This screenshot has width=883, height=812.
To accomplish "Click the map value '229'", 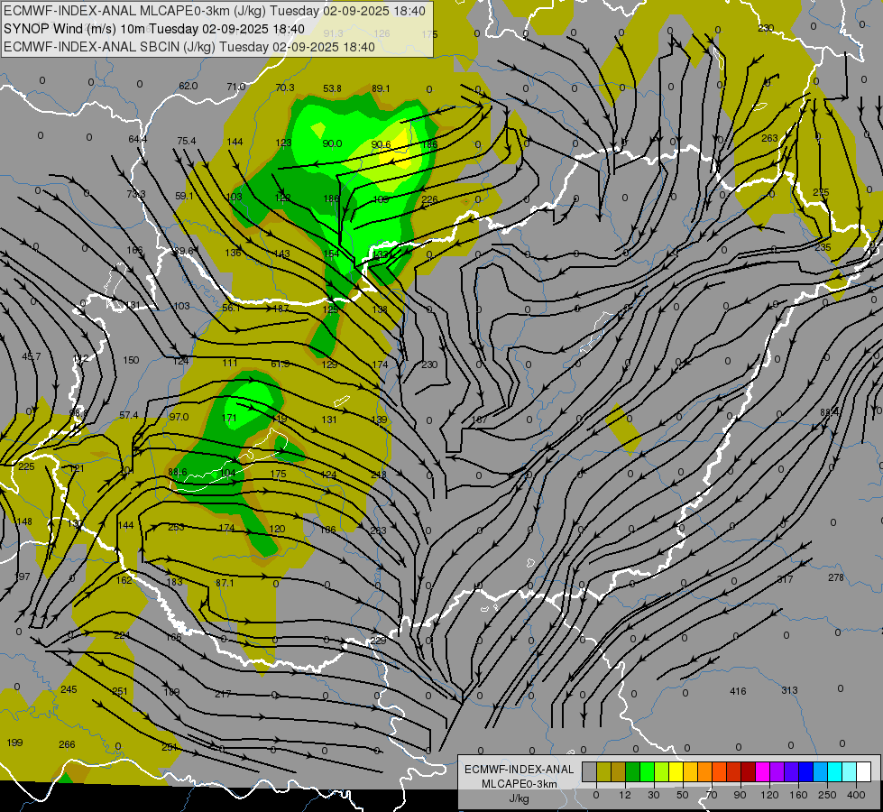I will click(379, 641).
